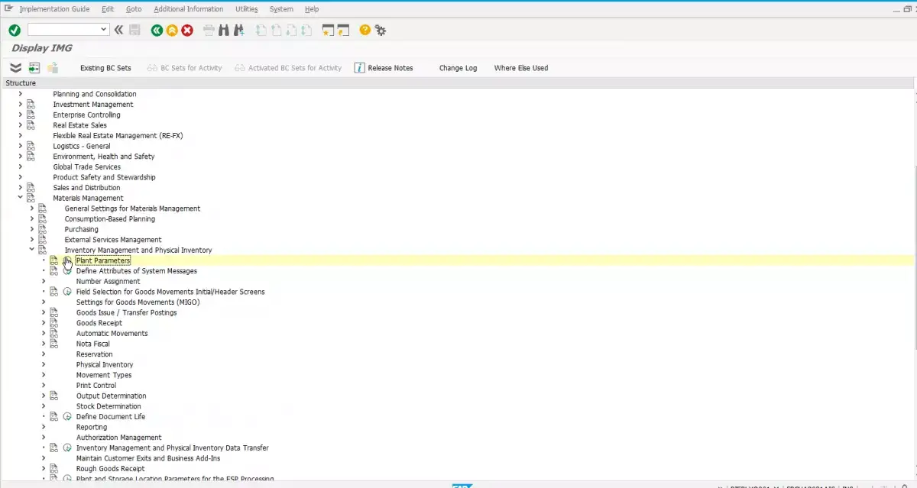The width and height of the screenshot is (917, 488).
Task: Expand the Enterprise Controlling node
Action: [x=21, y=115]
